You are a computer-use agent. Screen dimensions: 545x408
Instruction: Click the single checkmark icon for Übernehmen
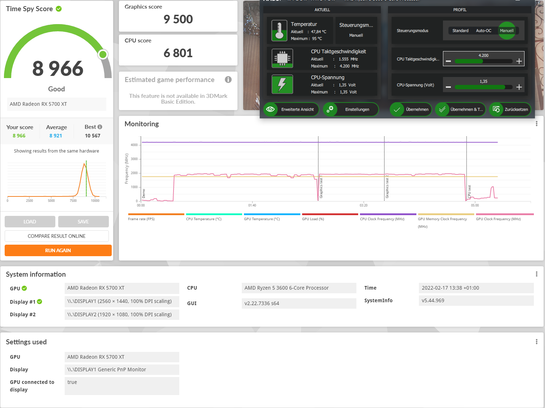397,109
